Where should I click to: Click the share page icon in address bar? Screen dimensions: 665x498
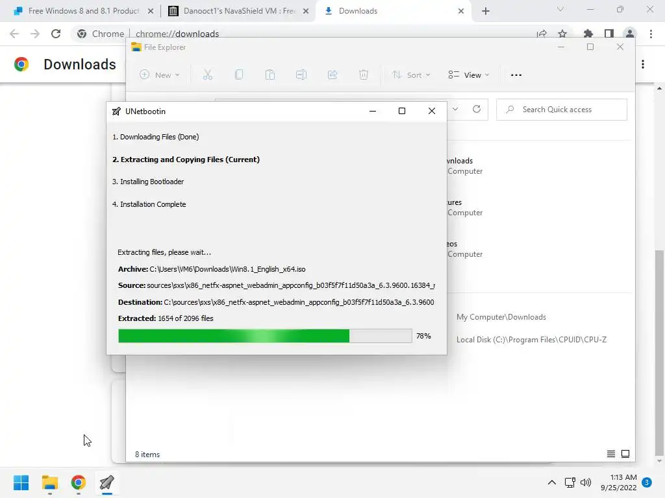542,34
